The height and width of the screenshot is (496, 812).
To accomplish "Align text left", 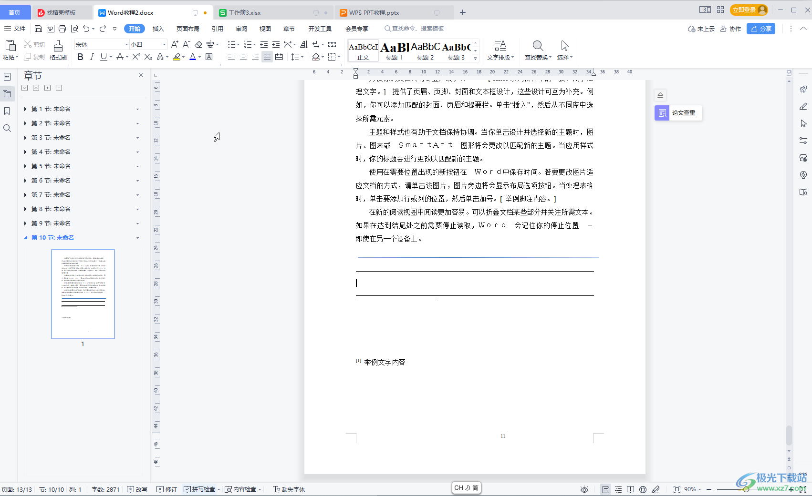I will (x=231, y=57).
